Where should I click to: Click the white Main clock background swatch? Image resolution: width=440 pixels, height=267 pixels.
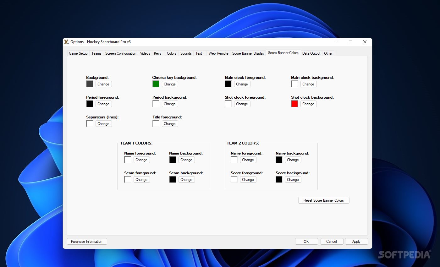(294, 84)
